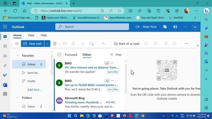
Task: Click Get Offer on balance transfer ad
Action: [113, 72]
